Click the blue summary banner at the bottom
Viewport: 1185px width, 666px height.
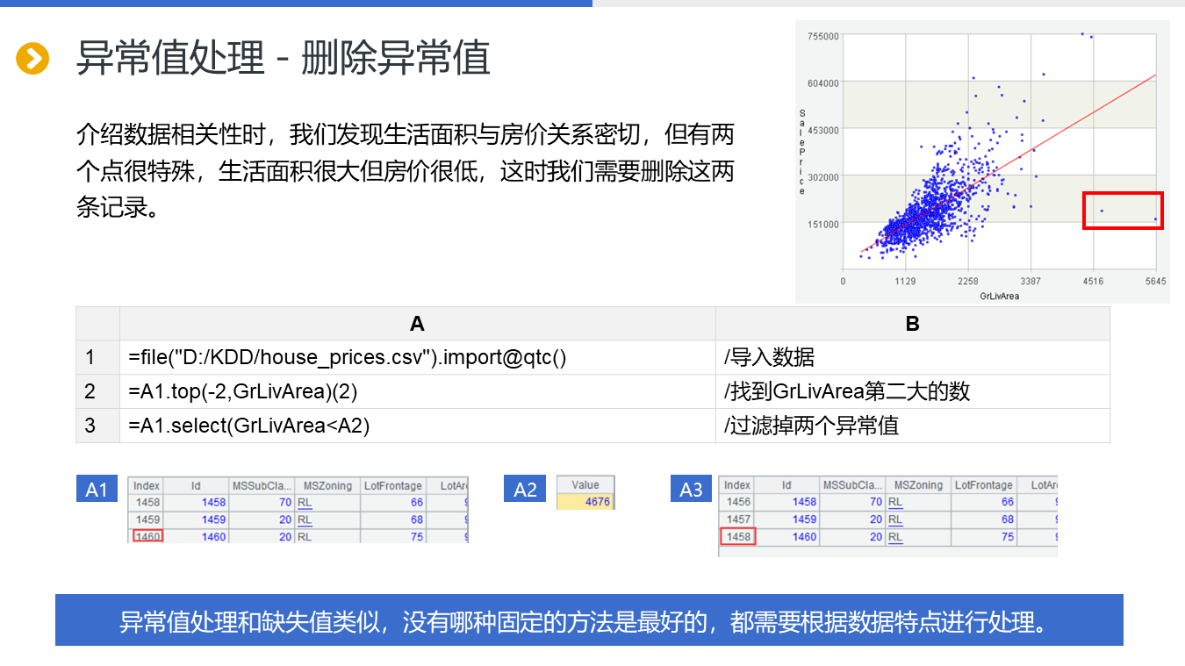589,620
